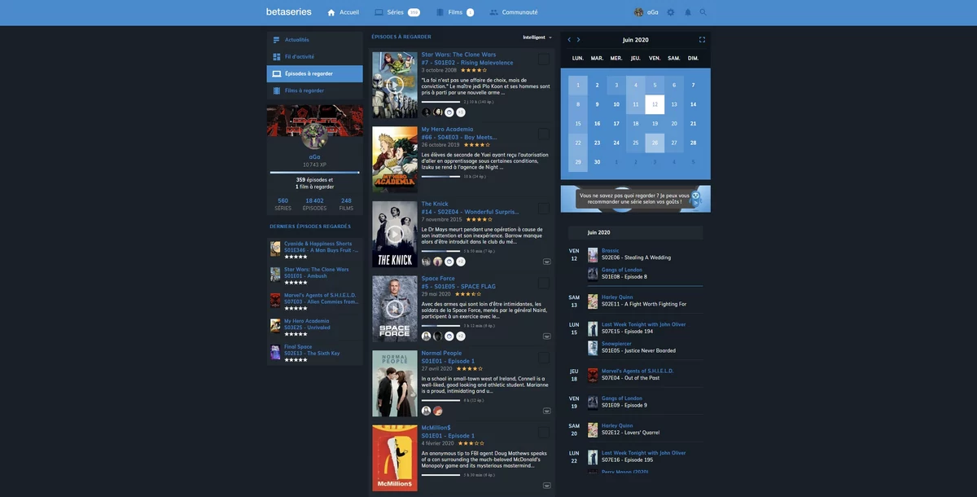Click the betaseries logo
Screen dimensions: 977x497
(x=289, y=12)
